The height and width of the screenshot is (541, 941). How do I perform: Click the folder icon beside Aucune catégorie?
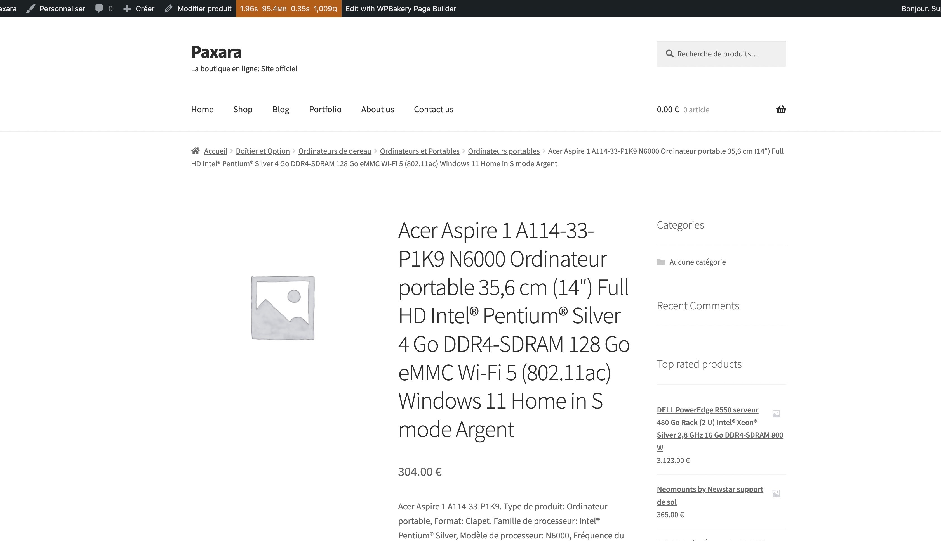tap(660, 262)
